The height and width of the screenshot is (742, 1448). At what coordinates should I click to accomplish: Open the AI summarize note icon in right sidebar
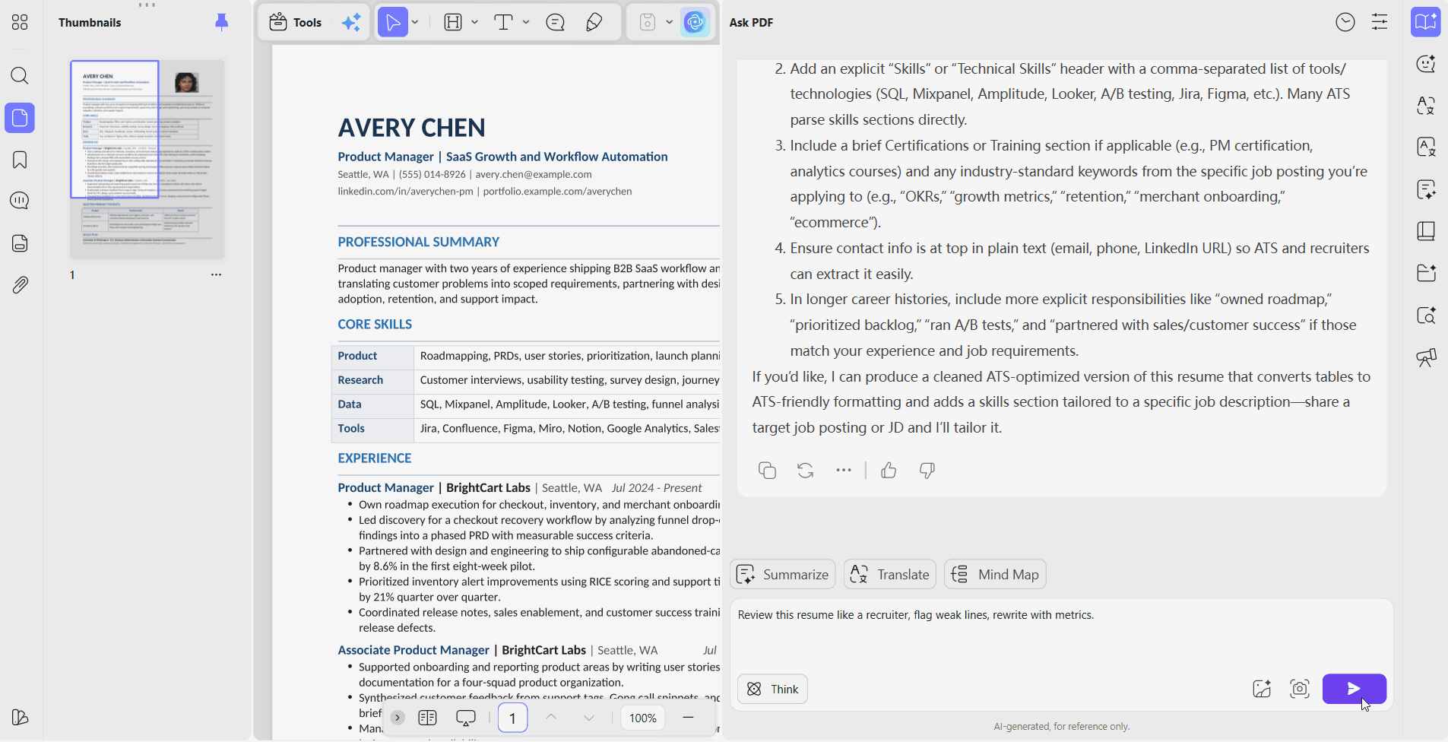(x=1426, y=189)
